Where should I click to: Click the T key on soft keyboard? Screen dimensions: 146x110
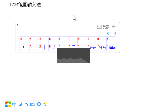pos(63,40)
